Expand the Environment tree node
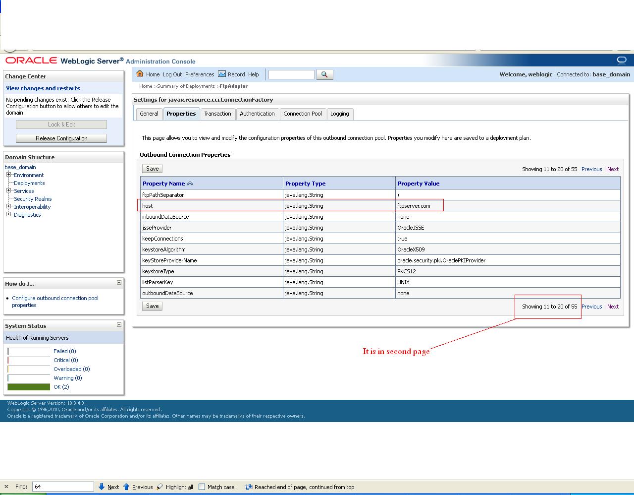Image resolution: width=634 pixels, height=495 pixels. [8, 175]
